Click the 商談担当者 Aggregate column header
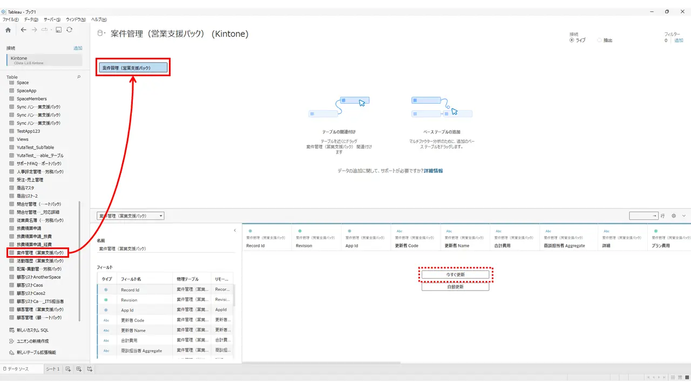This screenshot has width=691, height=389. (x=568, y=238)
